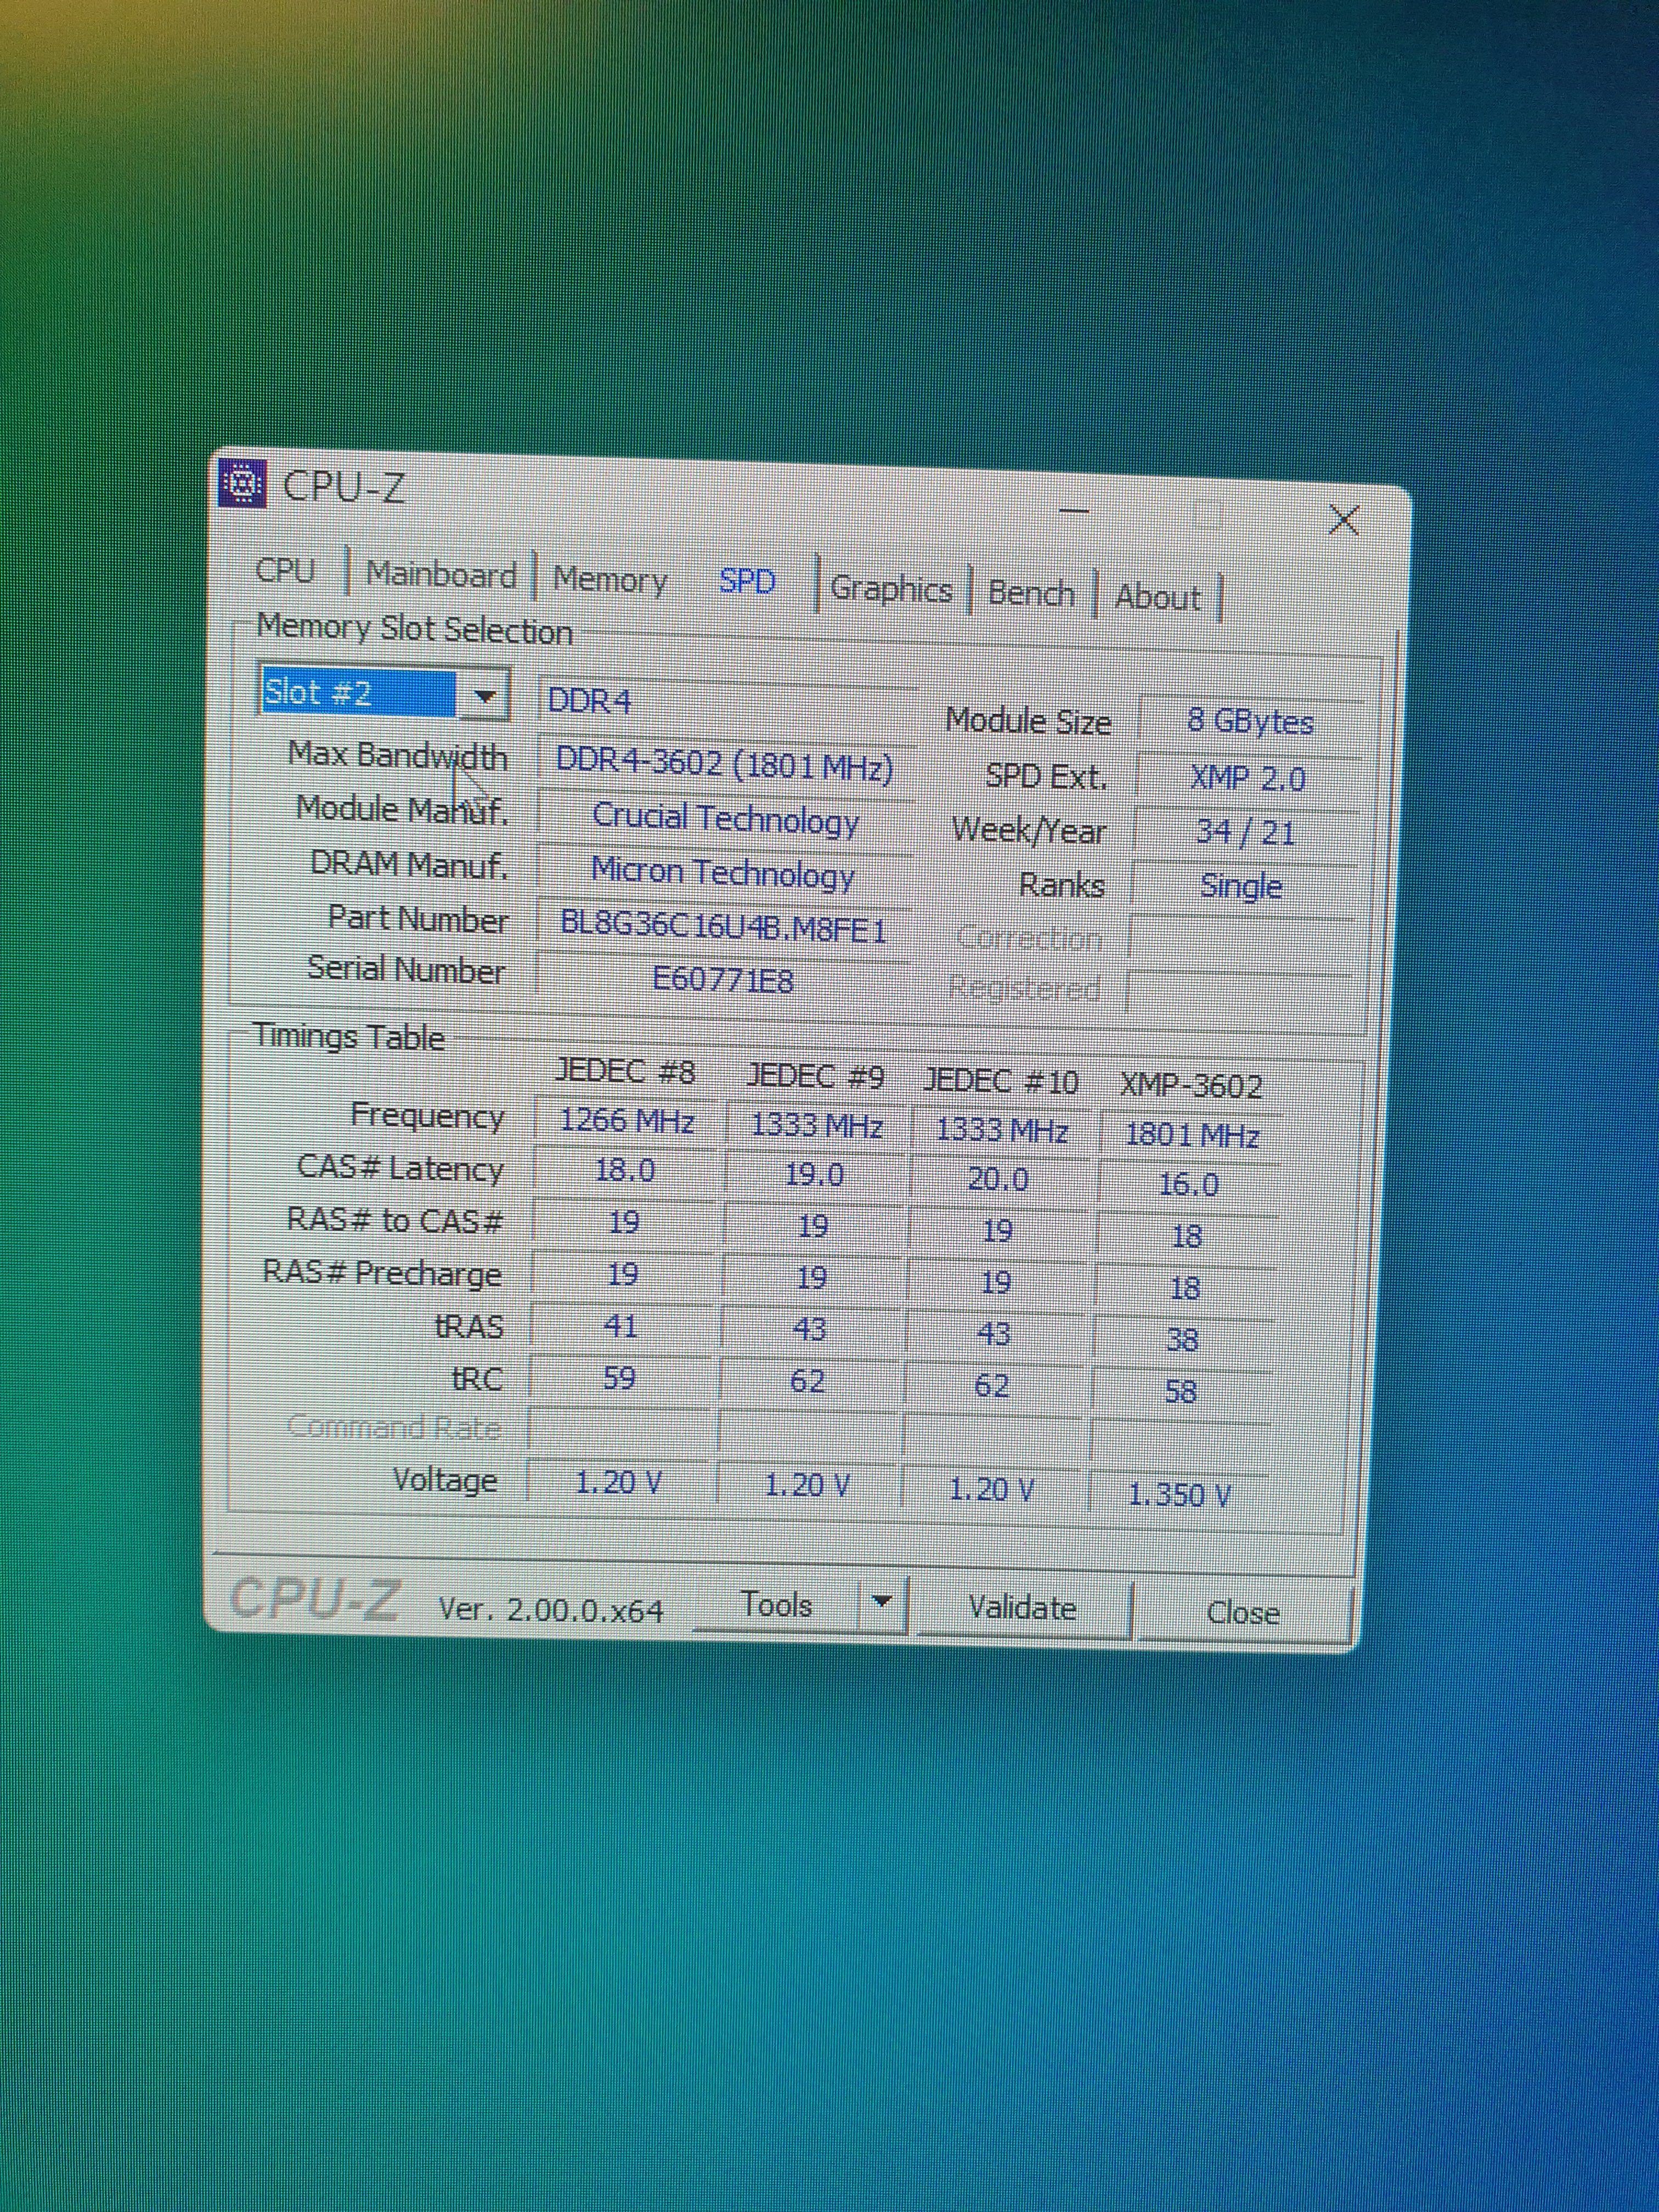Open the Slot #2 dropdown arrow
Image resolution: width=1659 pixels, height=2212 pixels.
click(485, 696)
